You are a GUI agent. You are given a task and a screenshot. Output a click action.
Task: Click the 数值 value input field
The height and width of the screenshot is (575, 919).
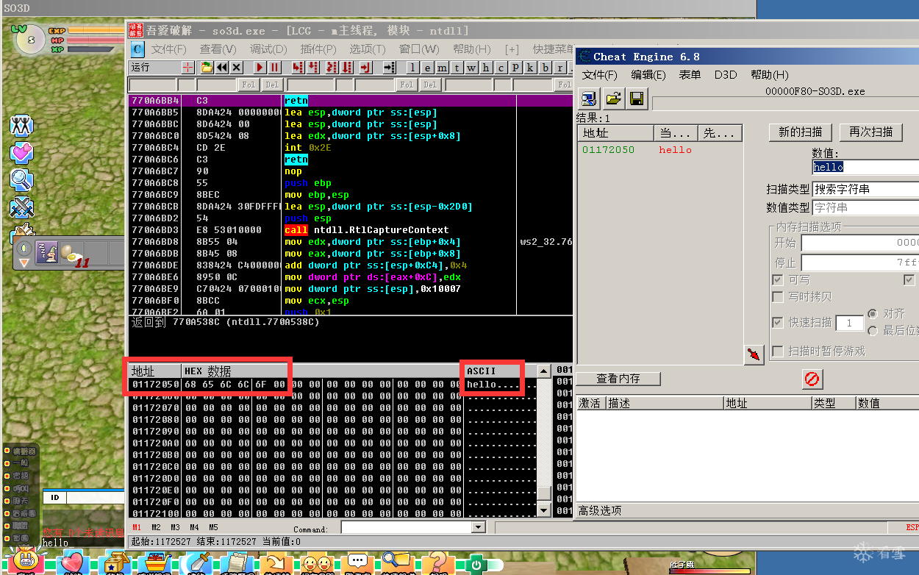865,167
